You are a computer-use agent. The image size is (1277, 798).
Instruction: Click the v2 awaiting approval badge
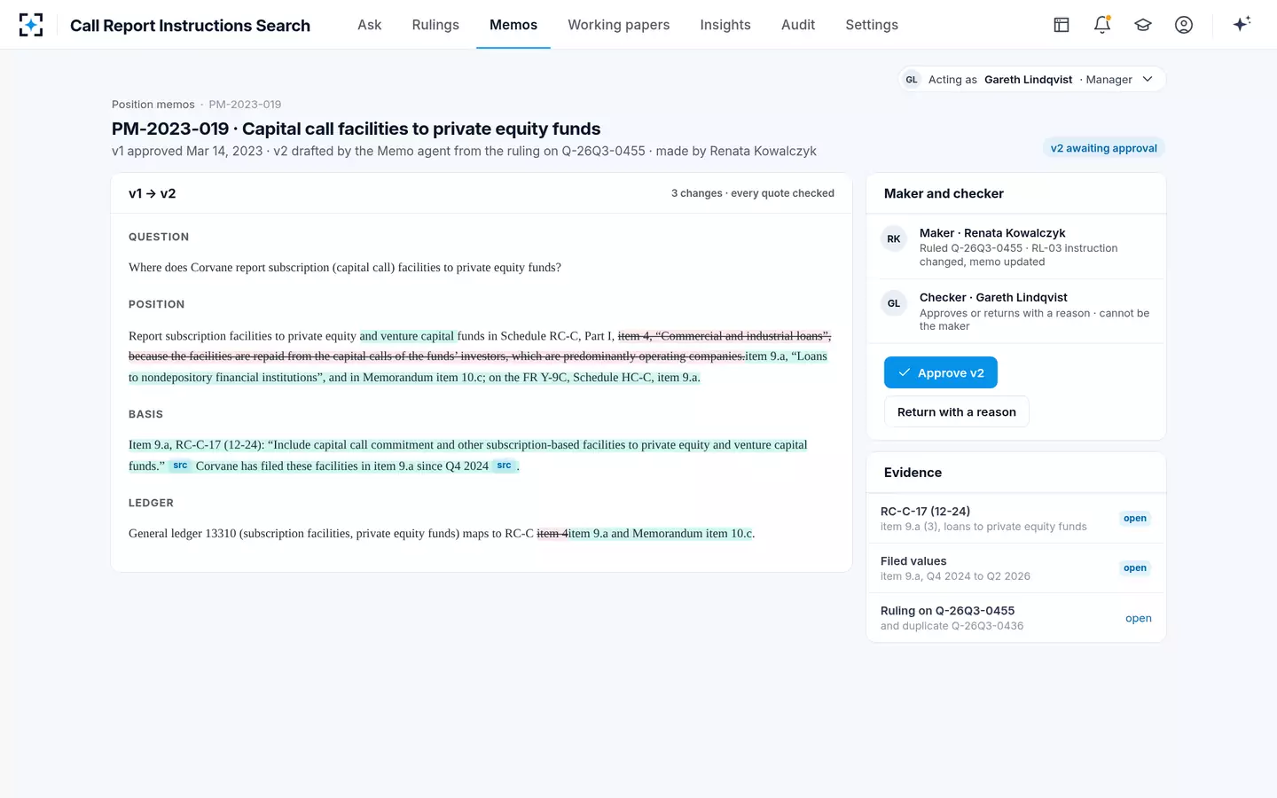pyautogui.click(x=1104, y=148)
